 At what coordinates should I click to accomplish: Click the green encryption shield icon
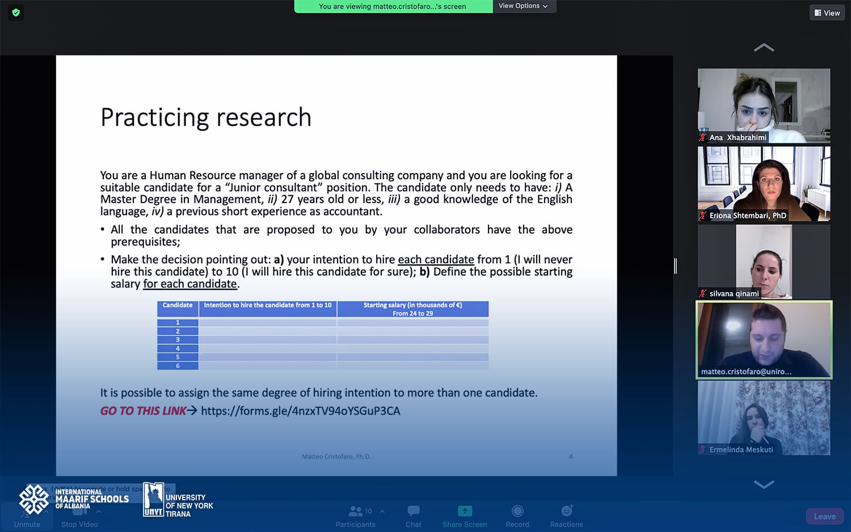[x=16, y=12]
